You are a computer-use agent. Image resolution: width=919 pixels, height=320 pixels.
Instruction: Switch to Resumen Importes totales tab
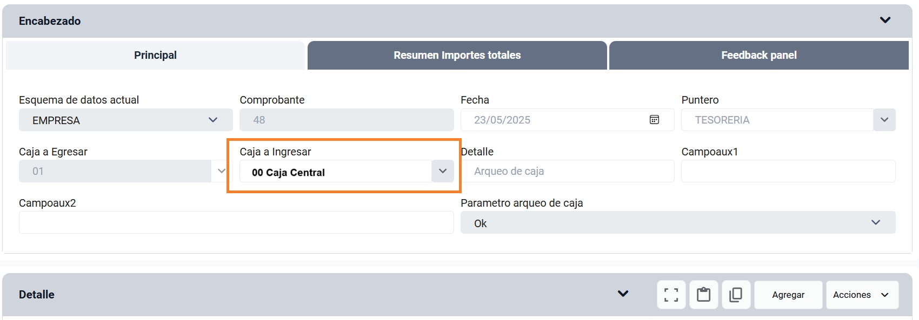(x=457, y=55)
